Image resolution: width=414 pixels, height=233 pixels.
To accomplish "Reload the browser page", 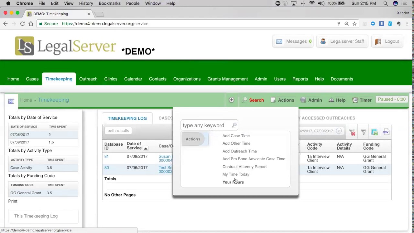I will [22, 24].
